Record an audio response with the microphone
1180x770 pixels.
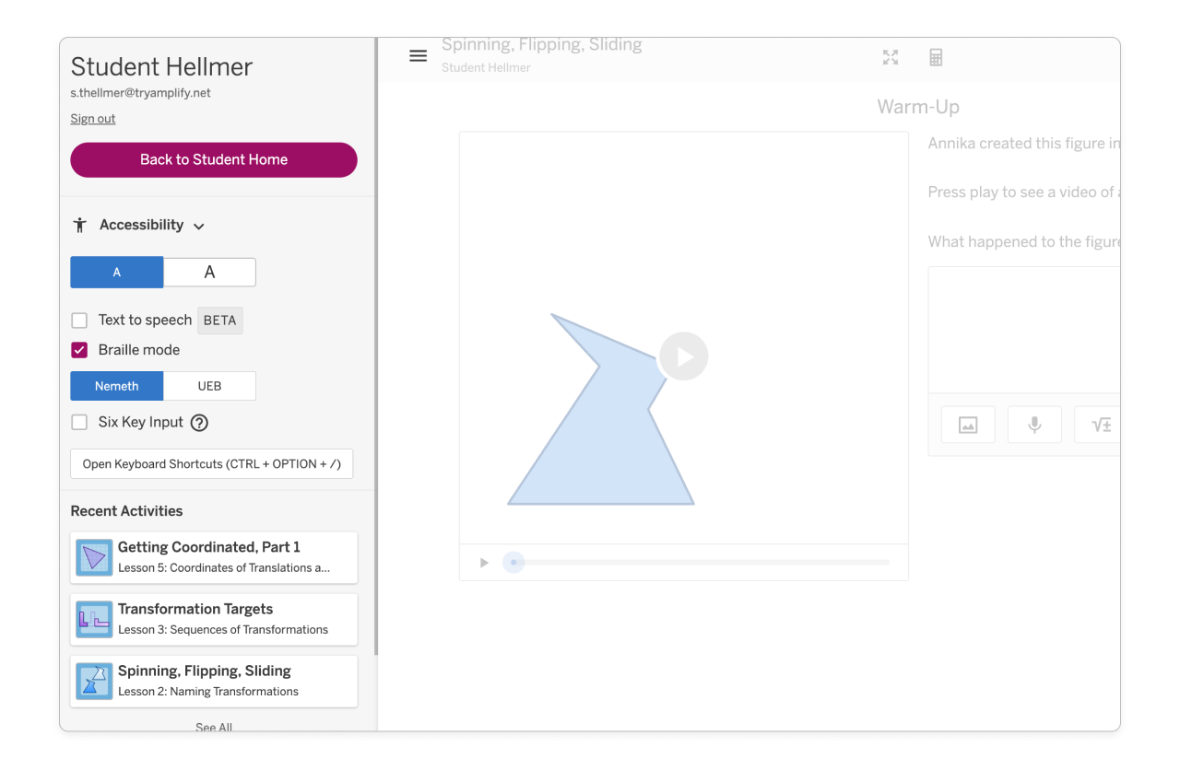pos(1034,425)
